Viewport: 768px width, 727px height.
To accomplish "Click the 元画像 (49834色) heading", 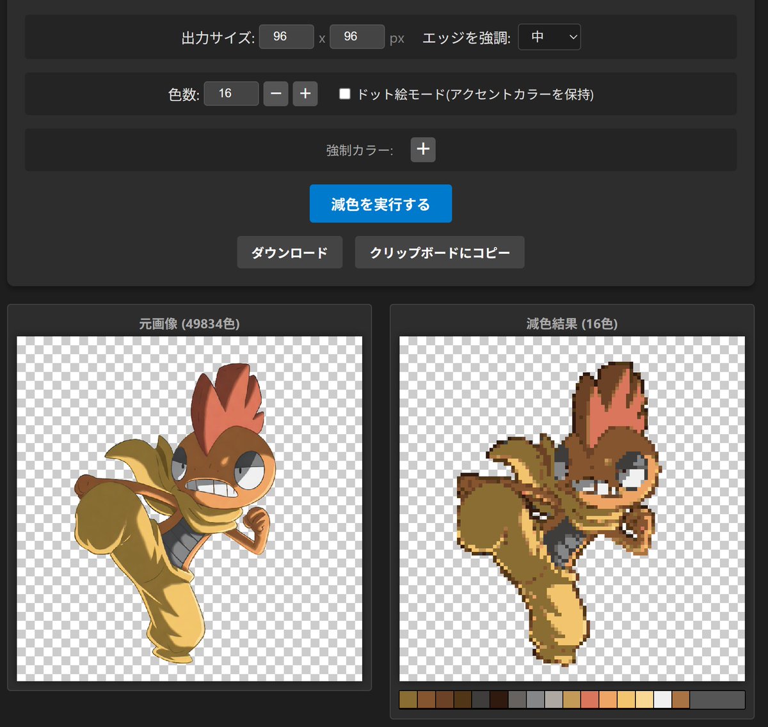I will 189,324.
